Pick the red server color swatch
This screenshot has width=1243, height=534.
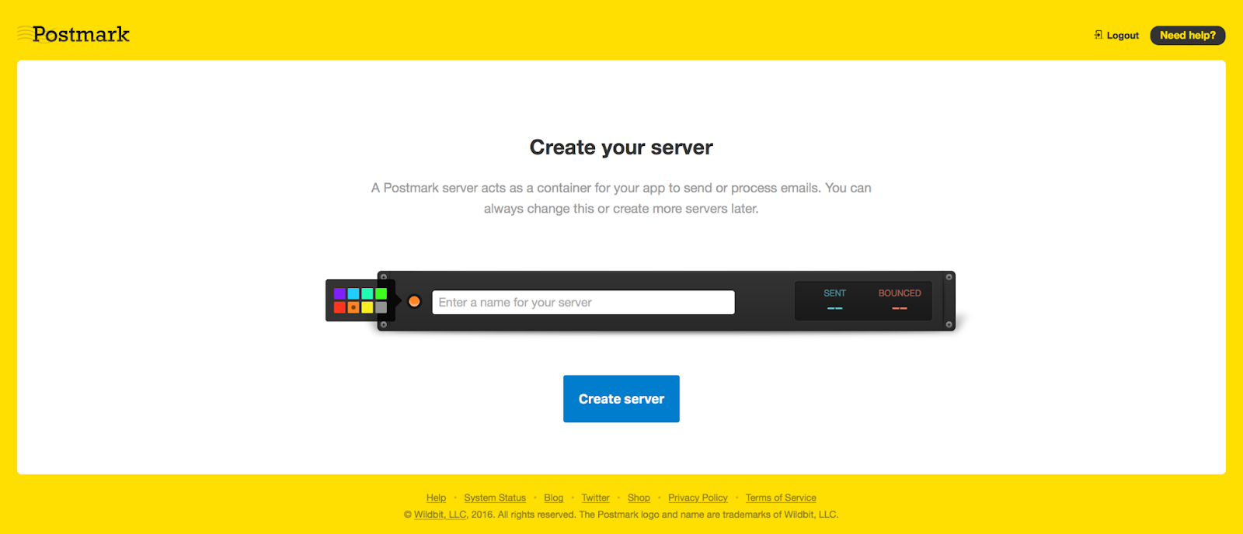tap(339, 307)
